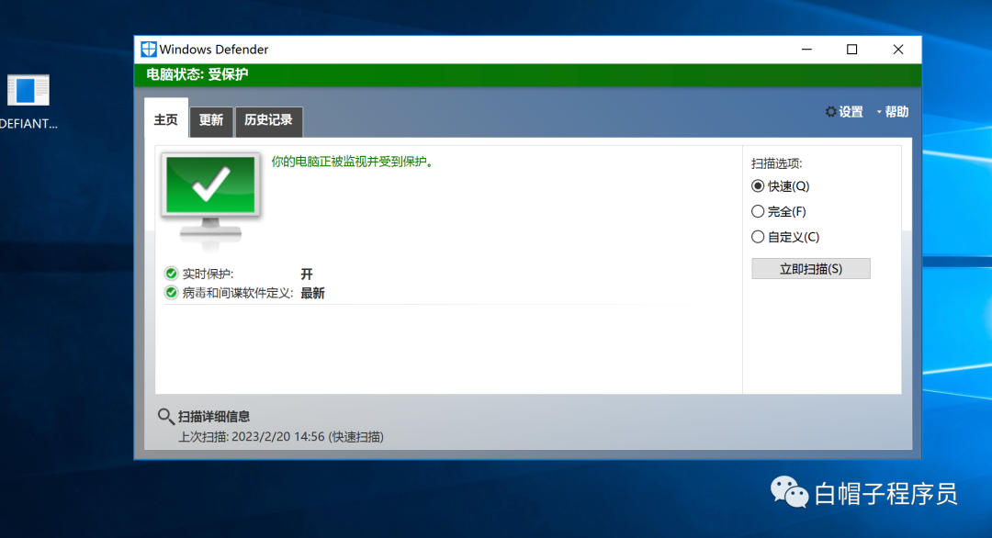Click the green check next to 病毒和间谍软件定义
Viewport: 992px width, 538px height.
[x=171, y=293]
